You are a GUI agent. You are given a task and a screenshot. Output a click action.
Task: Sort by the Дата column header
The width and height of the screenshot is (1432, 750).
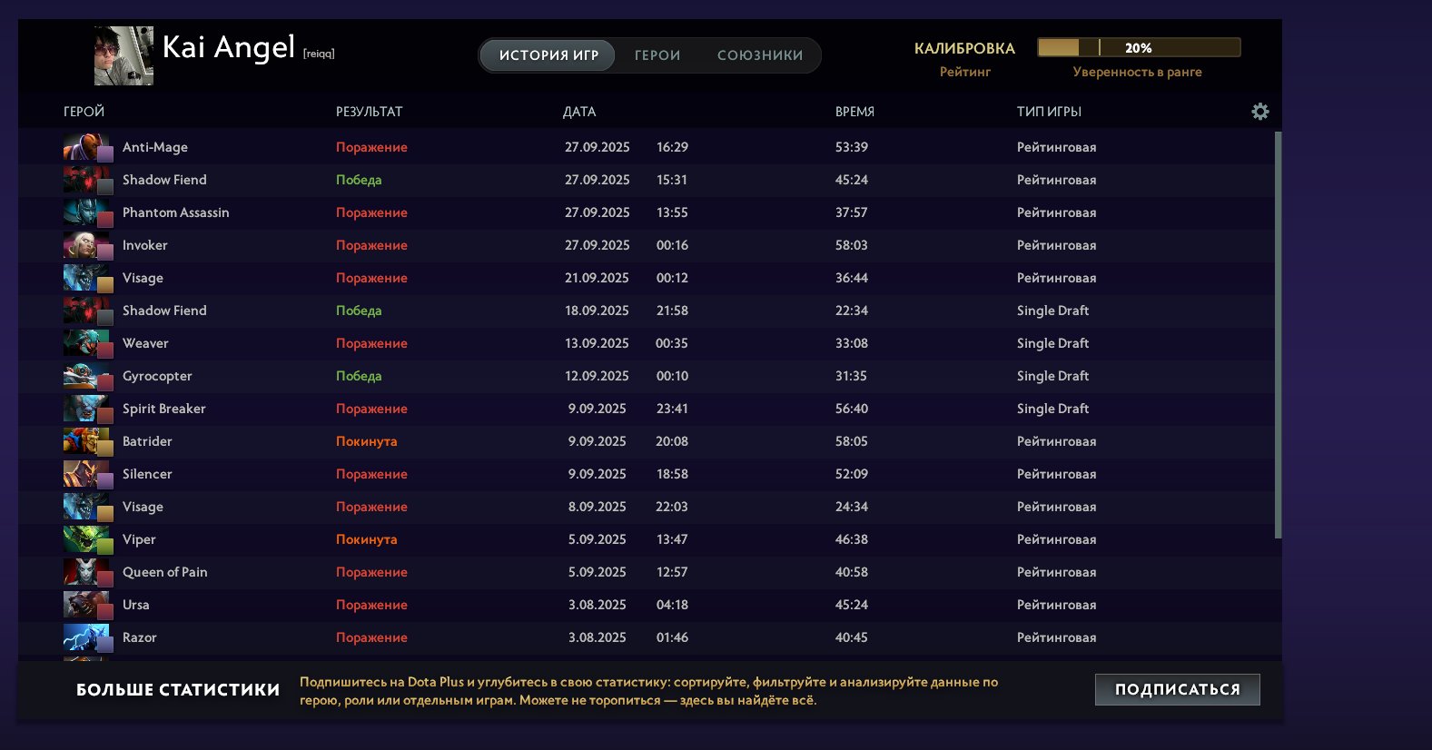click(579, 112)
